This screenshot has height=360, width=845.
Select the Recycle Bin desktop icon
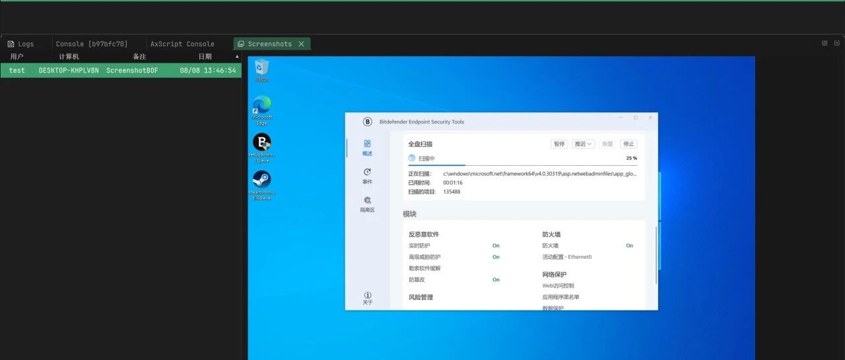tap(262, 70)
